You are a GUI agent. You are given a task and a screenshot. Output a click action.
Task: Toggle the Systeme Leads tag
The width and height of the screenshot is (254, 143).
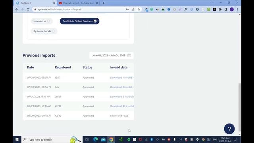tap(44, 31)
